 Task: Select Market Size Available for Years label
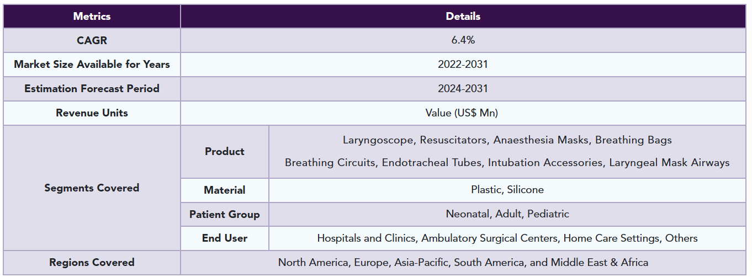(x=92, y=65)
